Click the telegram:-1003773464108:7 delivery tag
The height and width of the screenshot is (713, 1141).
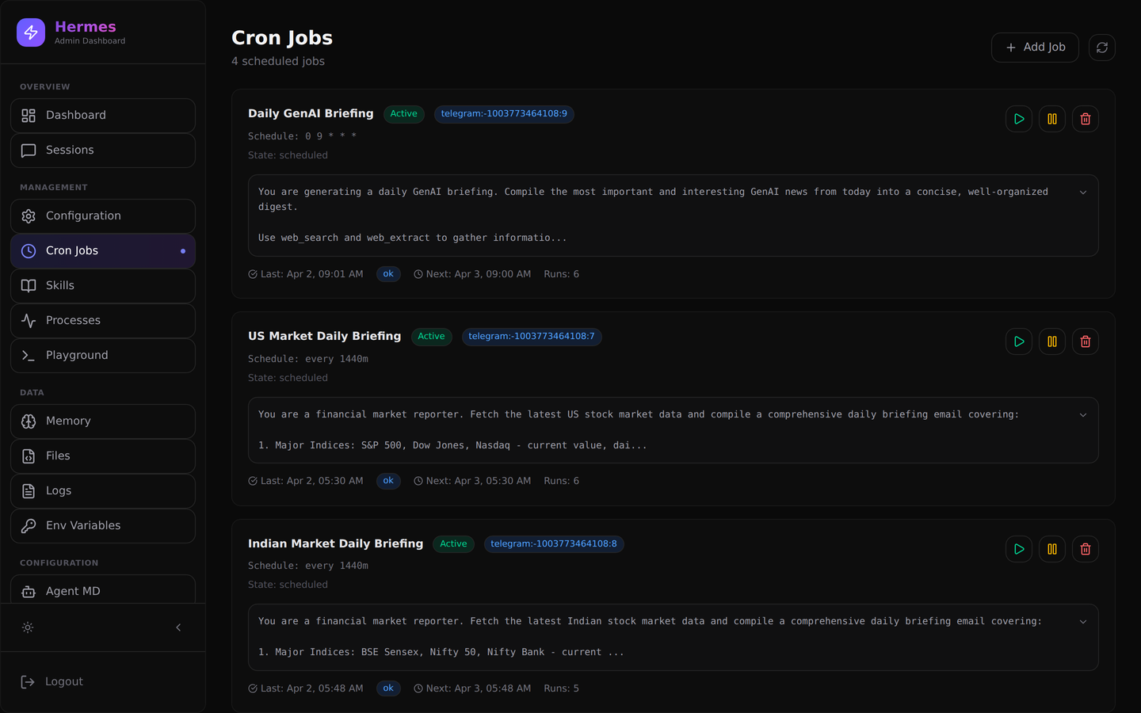click(x=532, y=337)
